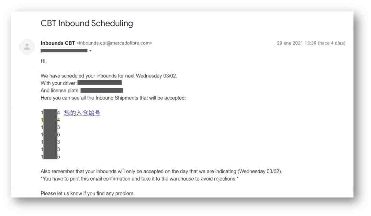Click the first shipment number beside the link
Viewport: 371px width, 216px height.
pos(50,112)
